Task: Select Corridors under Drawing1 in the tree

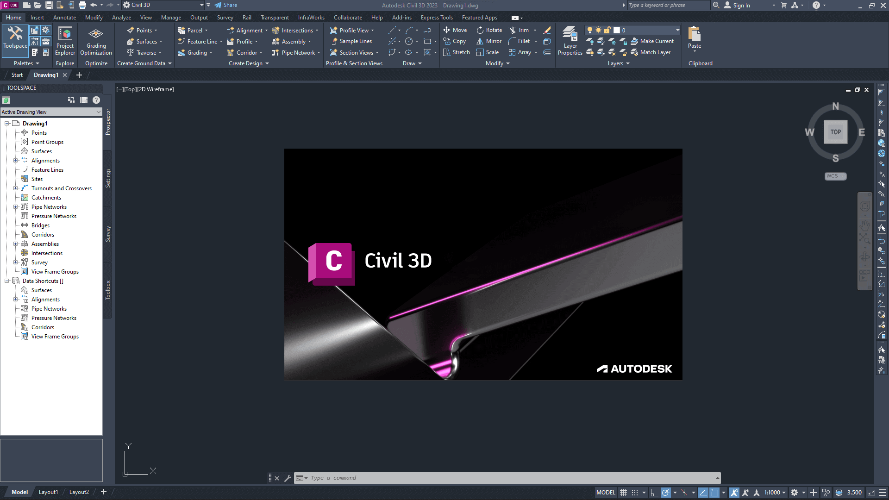Action: pos(43,235)
